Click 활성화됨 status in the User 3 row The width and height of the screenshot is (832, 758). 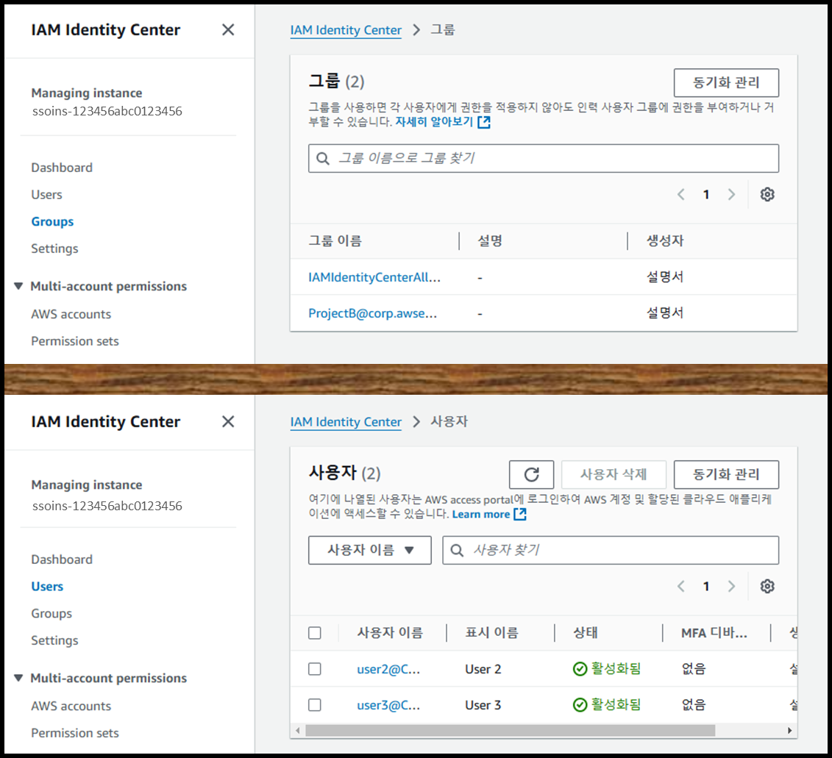pyautogui.click(x=607, y=705)
